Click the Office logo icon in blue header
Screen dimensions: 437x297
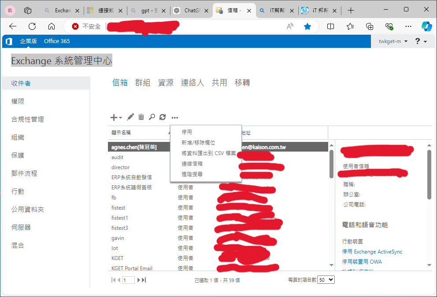point(9,41)
